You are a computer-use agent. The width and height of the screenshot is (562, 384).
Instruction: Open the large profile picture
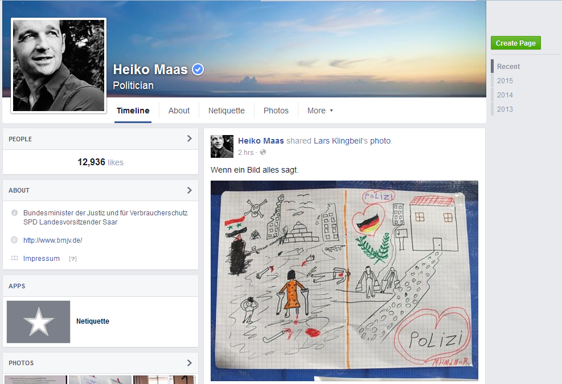tap(59, 66)
